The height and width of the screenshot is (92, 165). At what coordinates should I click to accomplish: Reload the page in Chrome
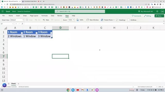tap(7, 4)
